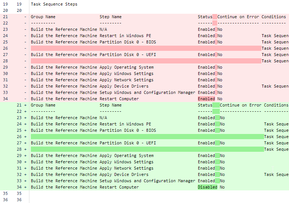Click the highlighted 'Disabled' status text

[x=208, y=187]
